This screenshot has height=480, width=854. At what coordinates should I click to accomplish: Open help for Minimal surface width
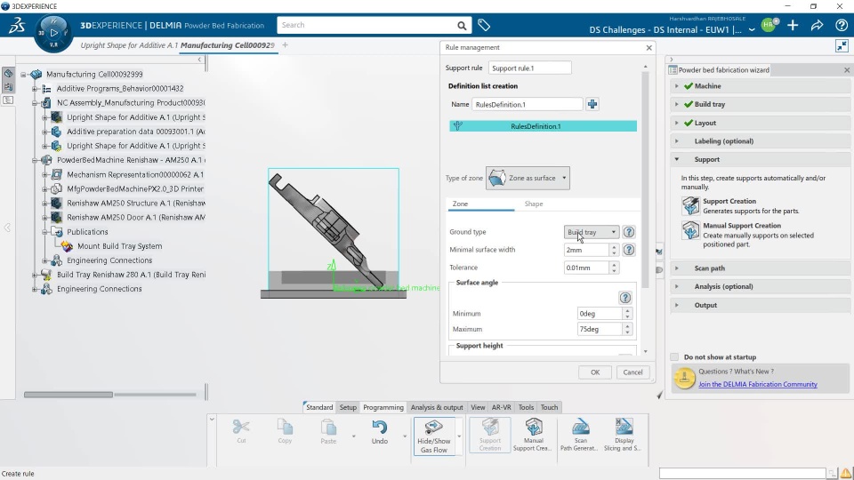pyautogui.click(x=629, y=250)
